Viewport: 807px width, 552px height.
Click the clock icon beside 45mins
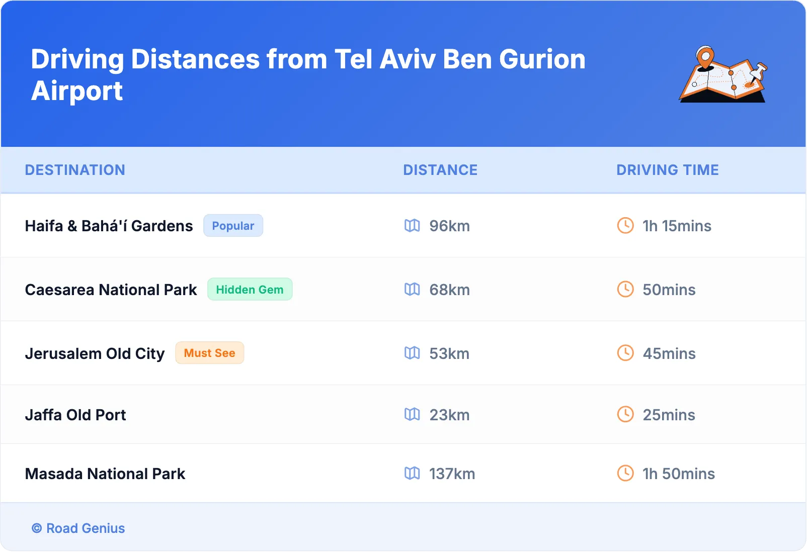tap(625, 353)
